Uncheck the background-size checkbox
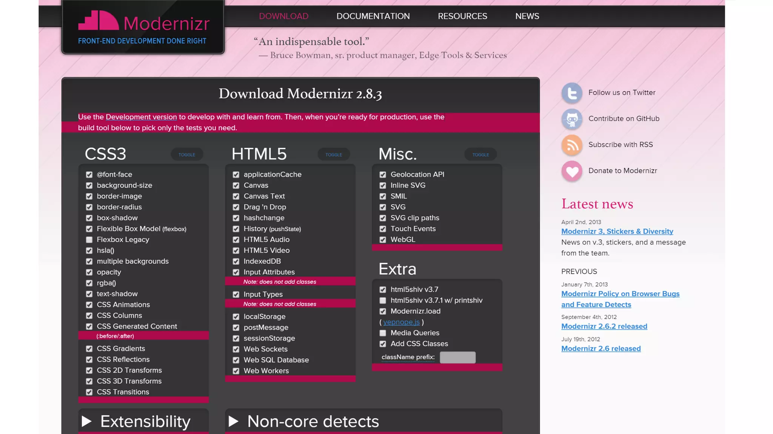 (x=89, y=186)
